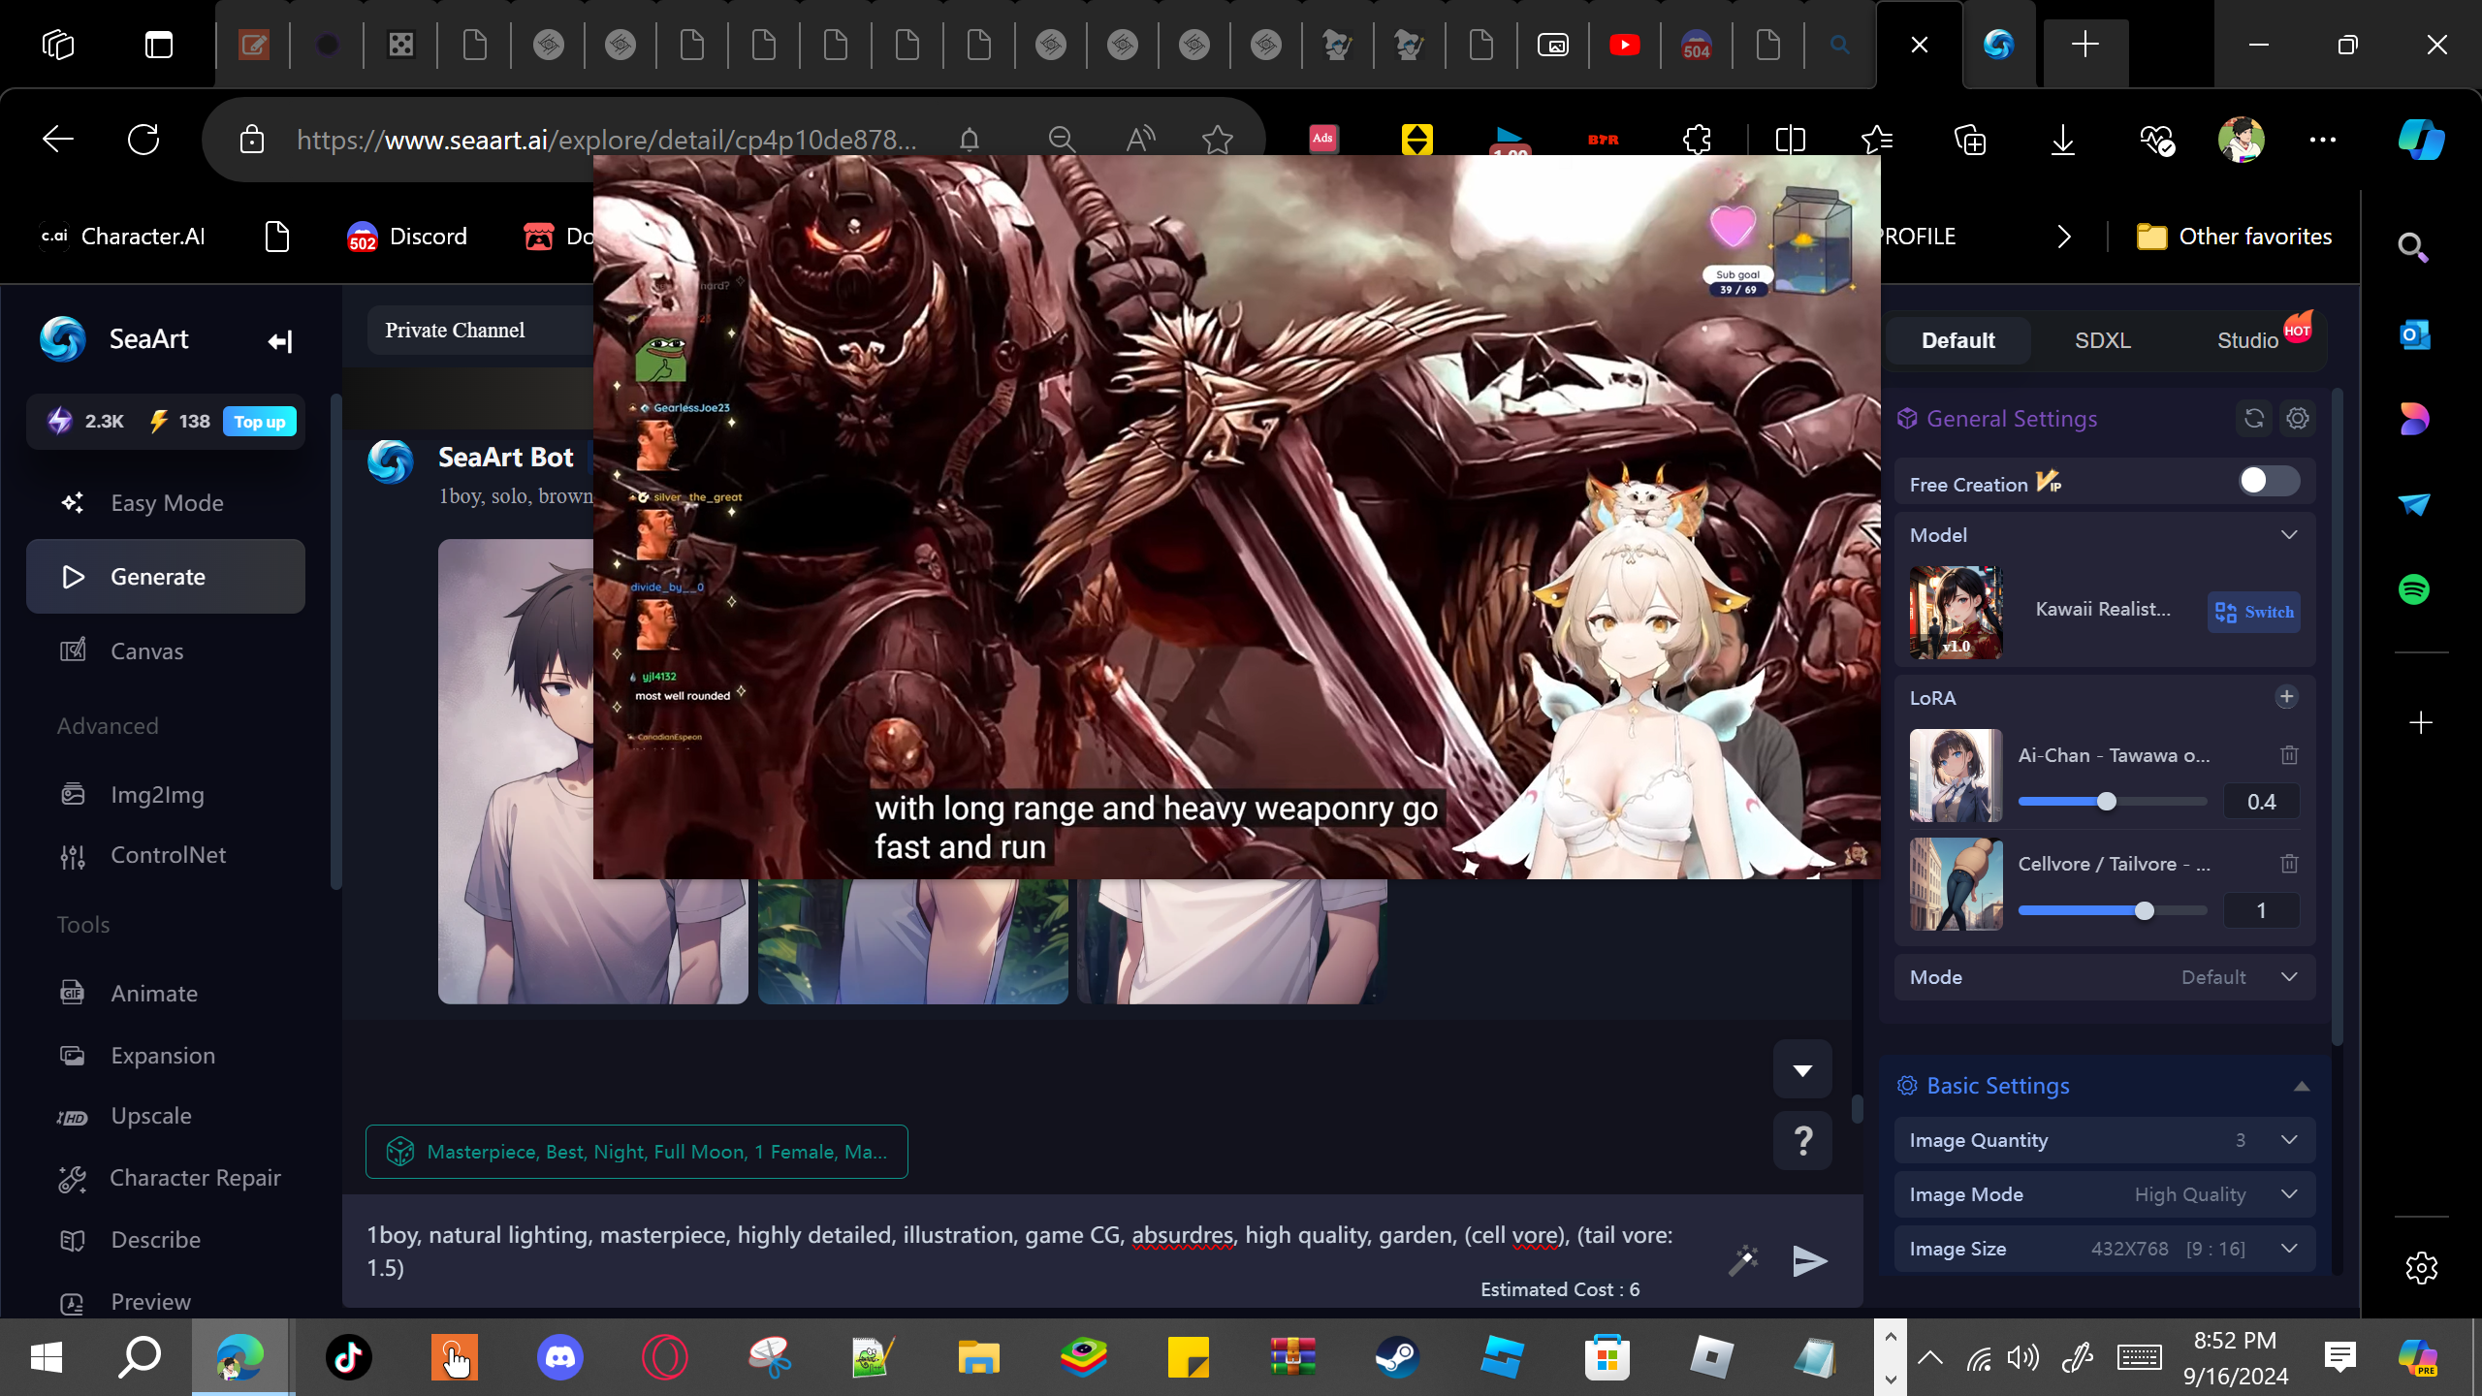This screenshot has width=2482, height=1396.
Task: Toggle the Free Creation switch
Action: tap(2269, 481)
